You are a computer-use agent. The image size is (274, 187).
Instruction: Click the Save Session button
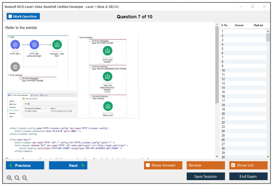[206, 176]
